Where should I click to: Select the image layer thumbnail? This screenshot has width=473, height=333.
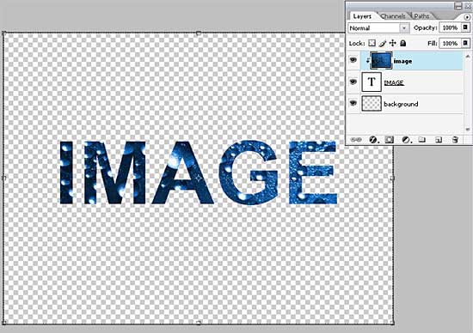[381, 61]
